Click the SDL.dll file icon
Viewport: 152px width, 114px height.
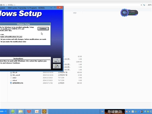[x=11, y=72]
